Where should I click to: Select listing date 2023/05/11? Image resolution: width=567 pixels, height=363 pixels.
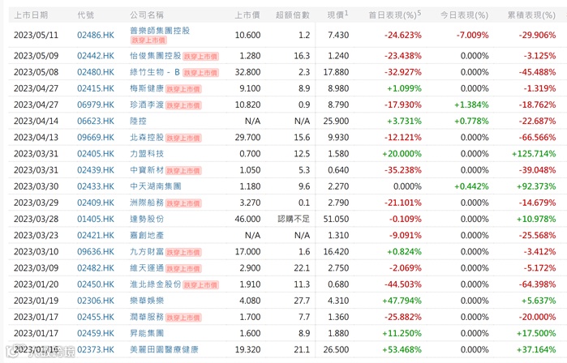(x=36, y=35)
